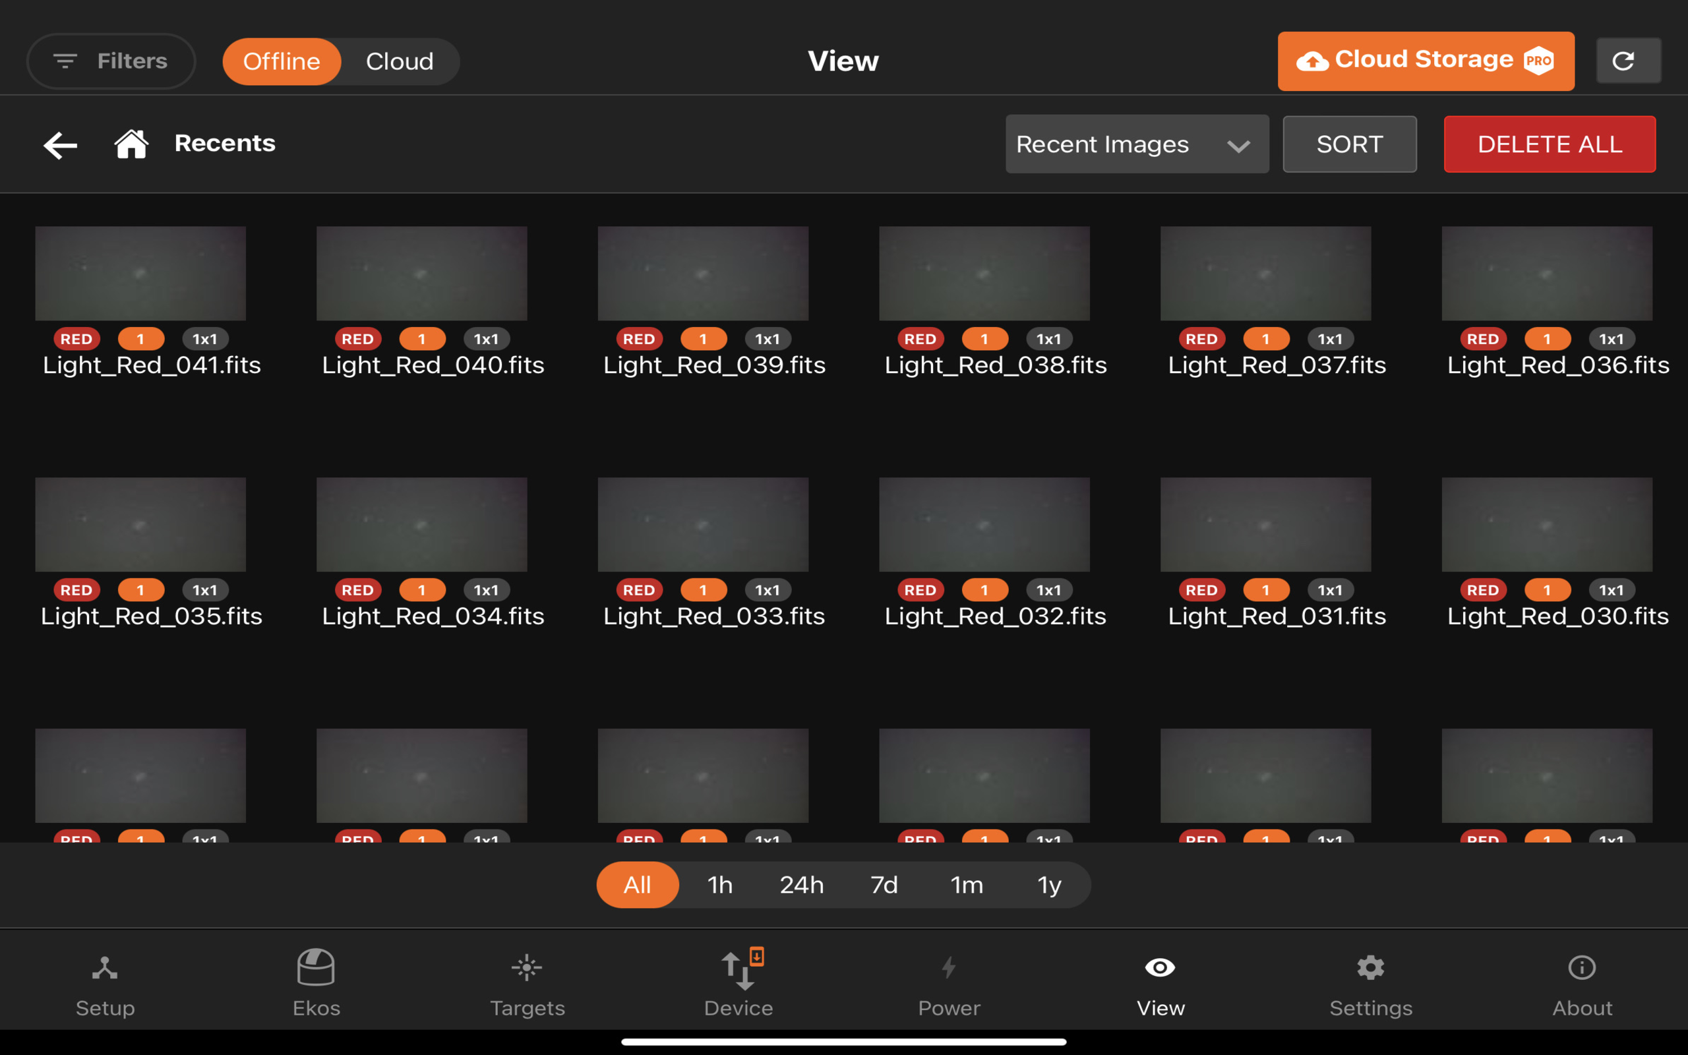The height and width of the screenshot is (1055, 1688).
Task: Click orange exposure badge on Light_Red_033.fits
Action: [703, 590]
